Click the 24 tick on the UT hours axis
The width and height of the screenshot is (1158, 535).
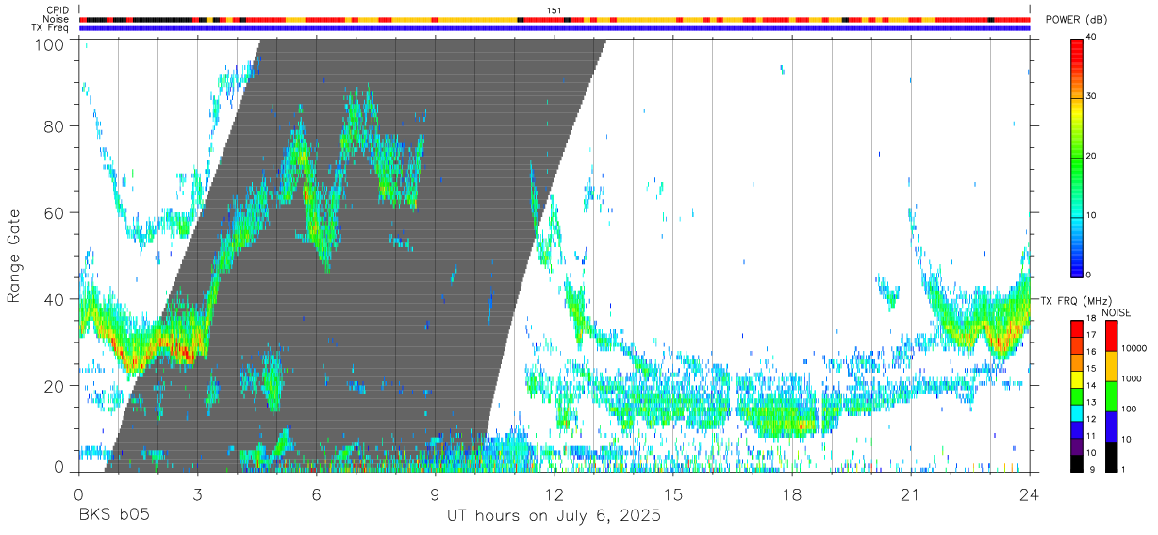click(1030, 493)
